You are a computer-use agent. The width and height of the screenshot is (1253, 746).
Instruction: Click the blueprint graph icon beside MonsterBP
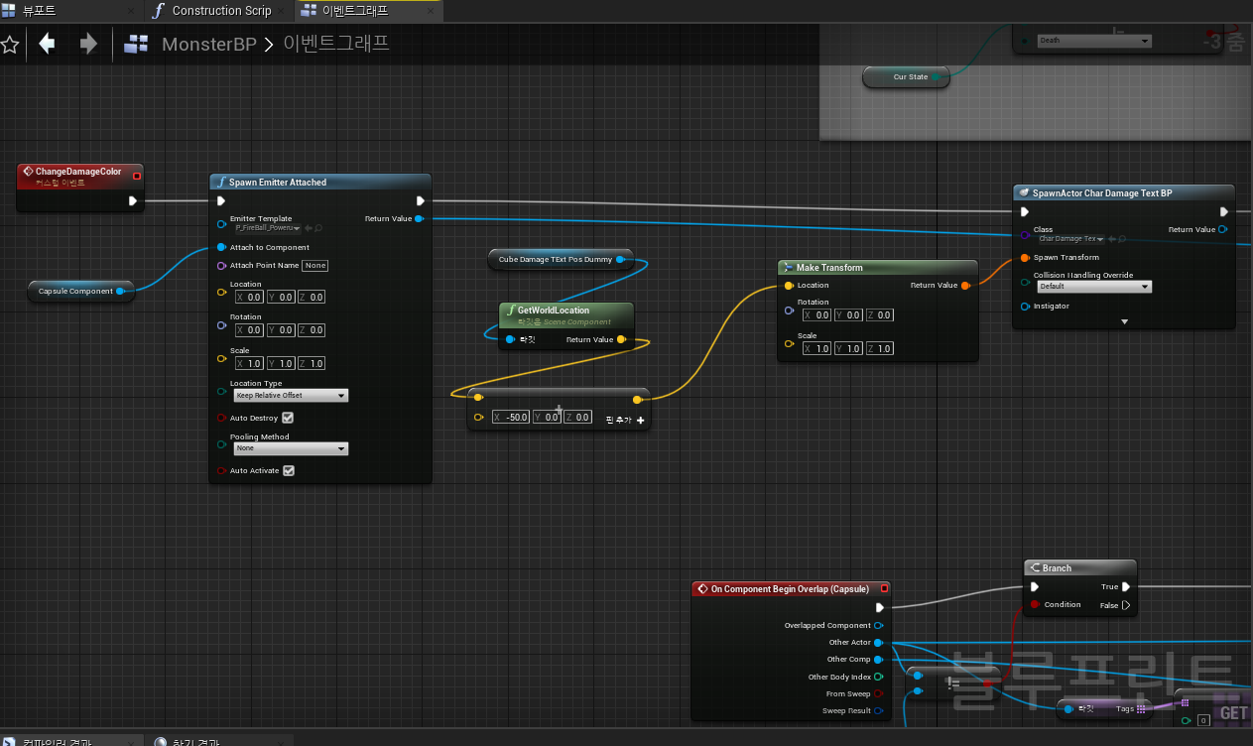136,44
